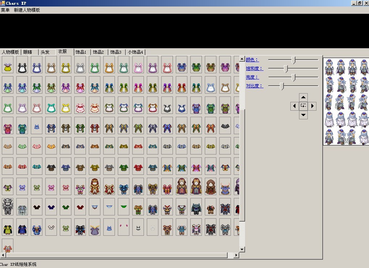Click the down arrow direction button
This screenshot has height=268, width=369.
(303, 115)
